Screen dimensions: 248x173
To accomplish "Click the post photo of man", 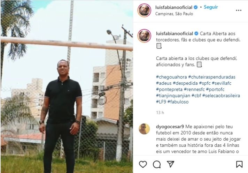I will coord(67,86).
